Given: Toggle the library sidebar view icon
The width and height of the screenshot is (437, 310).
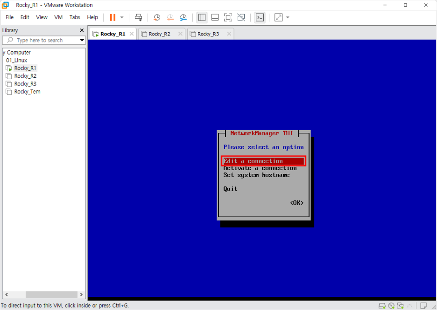Looking at the screenshot, I should (202, 18).
